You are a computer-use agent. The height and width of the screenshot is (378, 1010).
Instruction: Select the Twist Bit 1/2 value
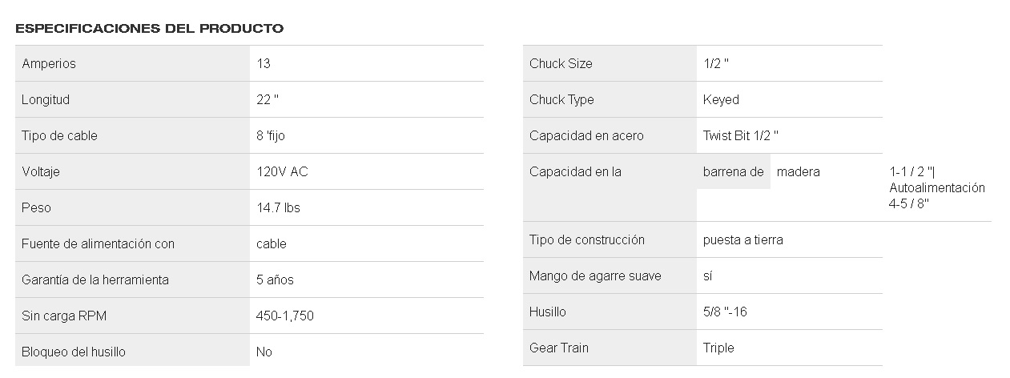point(741,135)
